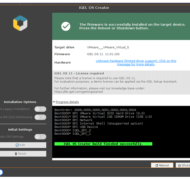Open the Unknown hardware details link
The width and height of the screenshot is (190, 180).
[136, 63]
